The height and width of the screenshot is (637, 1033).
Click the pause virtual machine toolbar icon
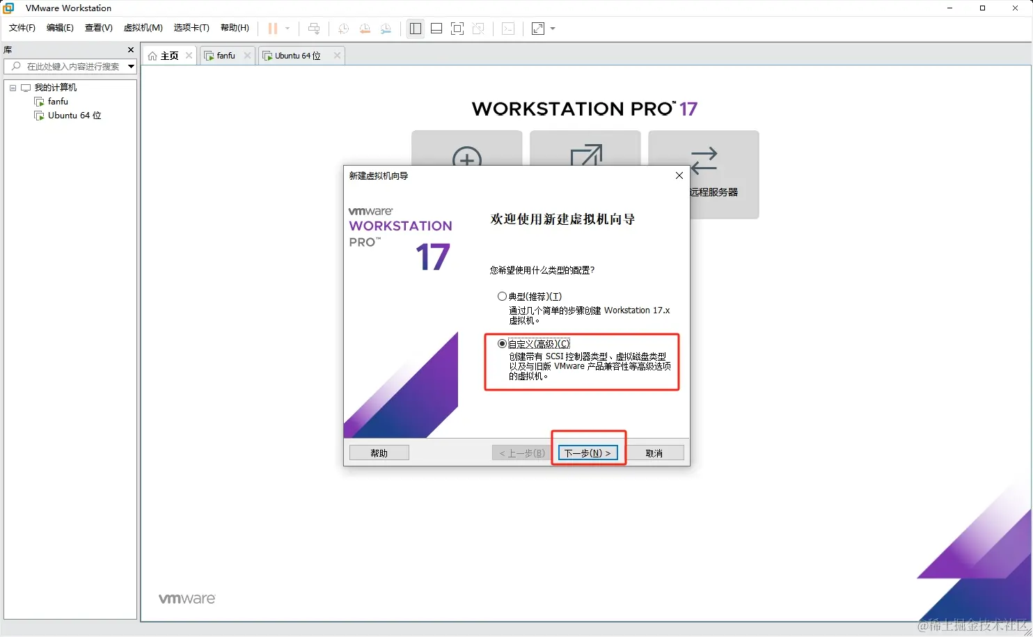point(273,29)
